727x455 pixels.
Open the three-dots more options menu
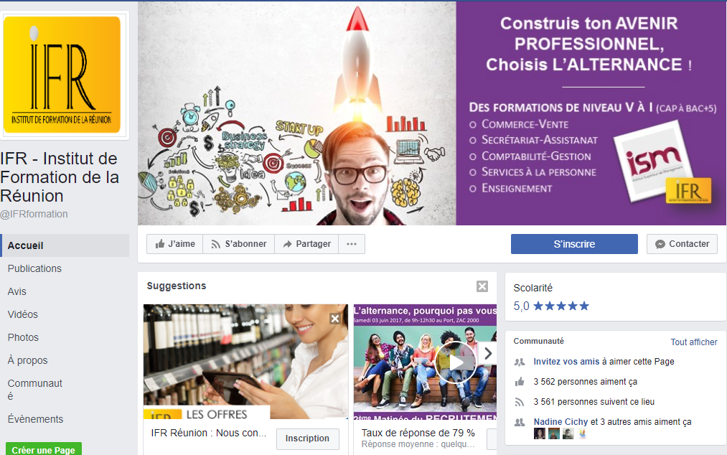[352, 244]
